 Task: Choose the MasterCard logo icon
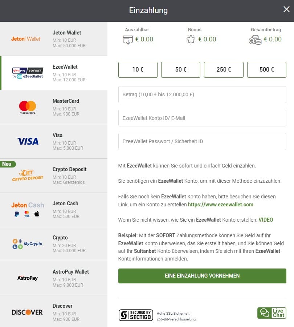[x=28, y=107]
